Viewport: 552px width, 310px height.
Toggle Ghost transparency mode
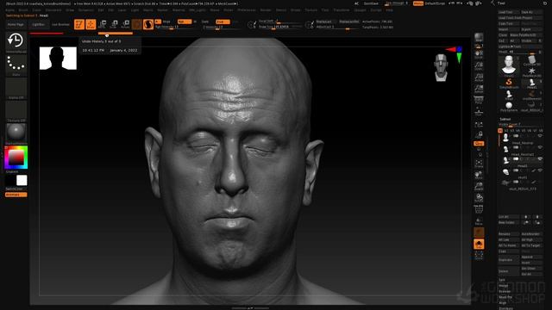(479, 232)
